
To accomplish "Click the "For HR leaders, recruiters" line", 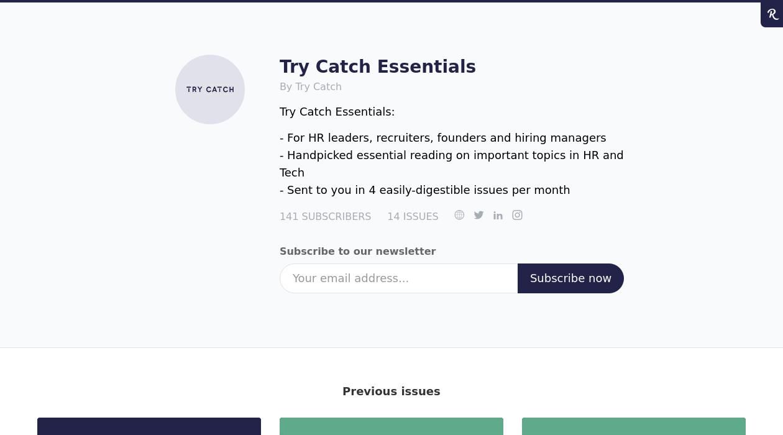I will [x=442, y=138].
